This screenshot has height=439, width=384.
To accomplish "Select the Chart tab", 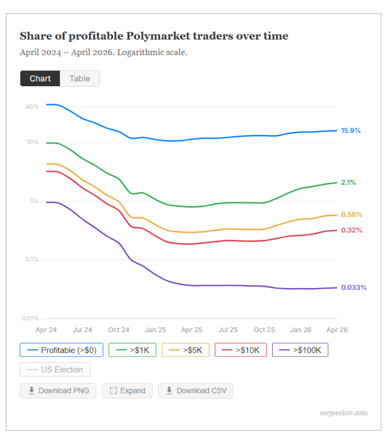I will (x=40, y=78).
